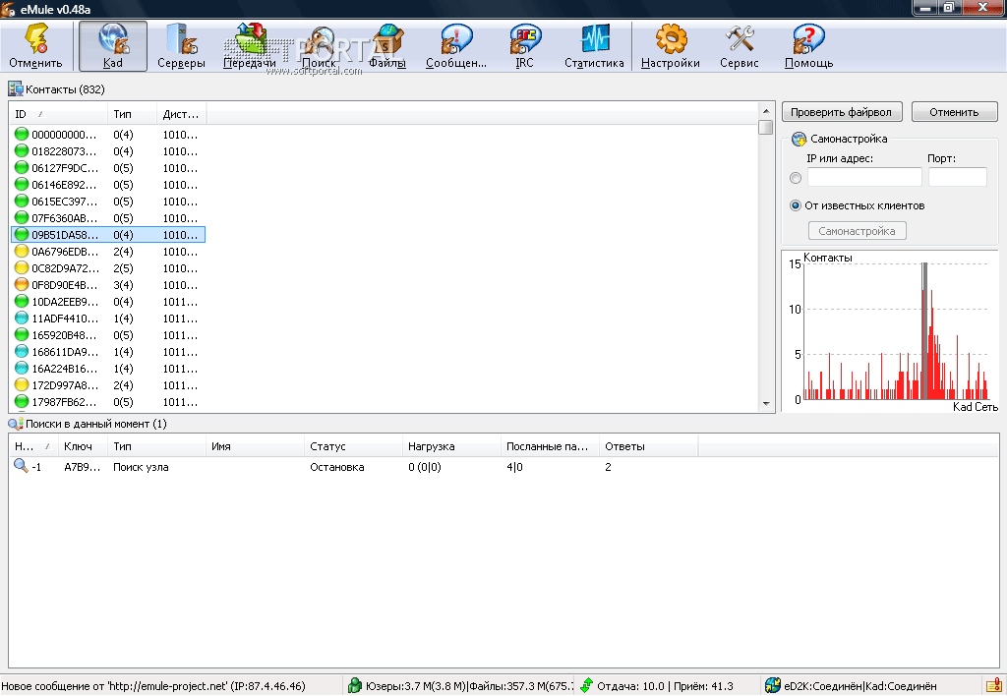Sort searches by Ответы column header
The height and width of the screenshot is (696, 1007).
click(x=648, y=446)
